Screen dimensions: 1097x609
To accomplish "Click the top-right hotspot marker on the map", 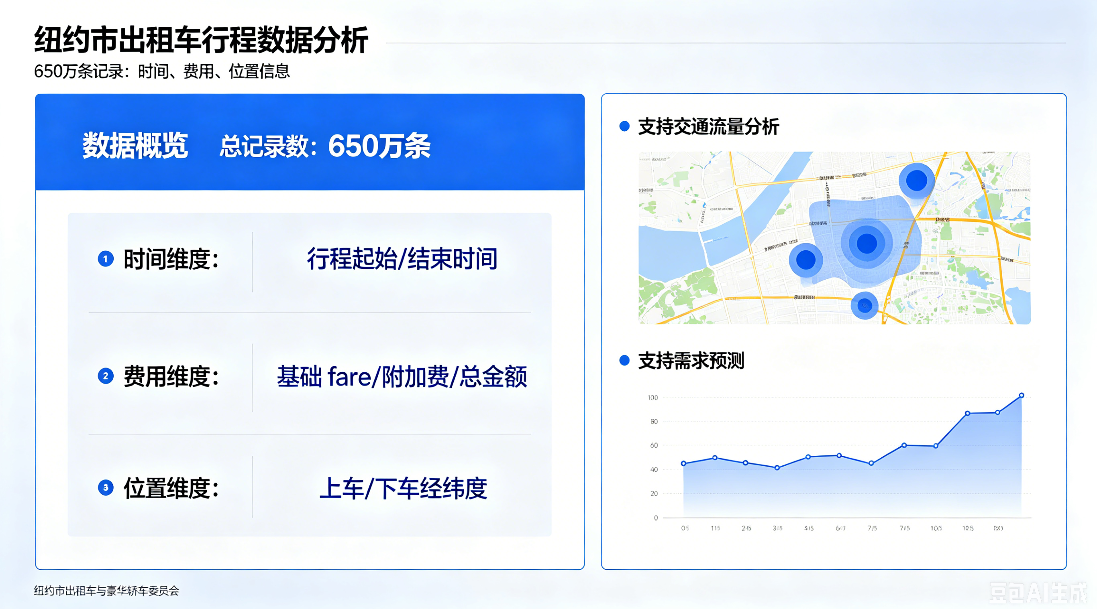I will tap(916, 181).
